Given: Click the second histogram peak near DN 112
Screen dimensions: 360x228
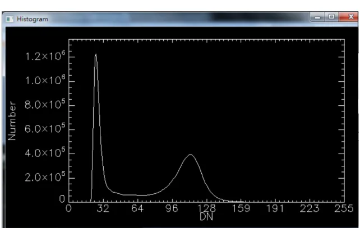Looking at the screenshot, I should [x=190, y=156].
